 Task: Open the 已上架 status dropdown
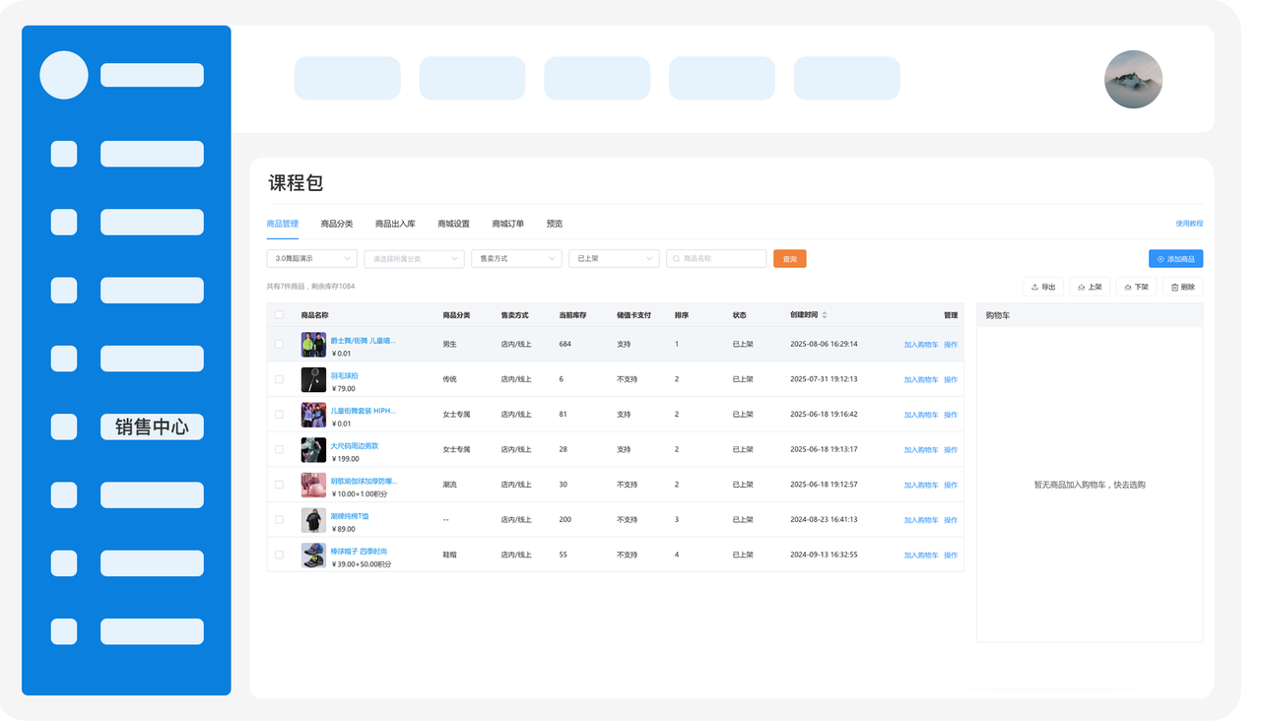click(x=614, y=259)
